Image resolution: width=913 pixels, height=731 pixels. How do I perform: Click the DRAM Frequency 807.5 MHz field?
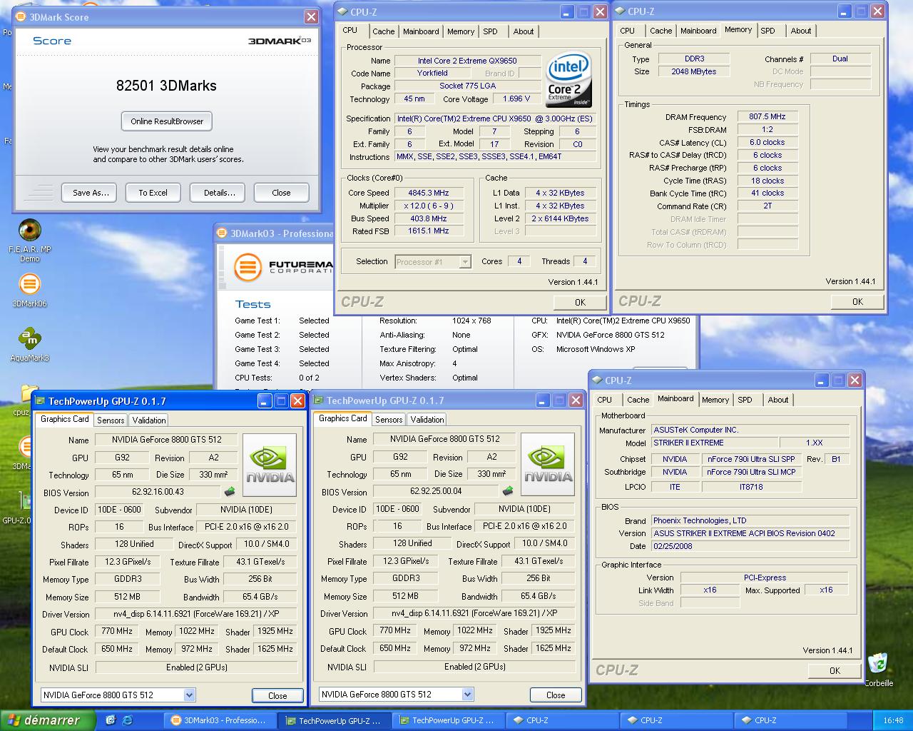[x=767, y=116]
